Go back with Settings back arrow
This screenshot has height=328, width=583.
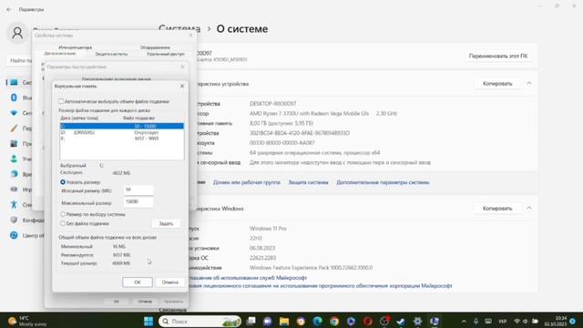point(9,9)
